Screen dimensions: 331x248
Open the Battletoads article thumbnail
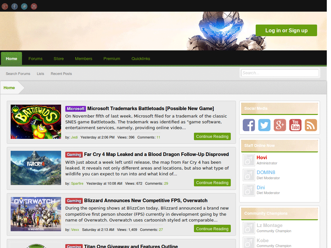(x=36, y=122)
